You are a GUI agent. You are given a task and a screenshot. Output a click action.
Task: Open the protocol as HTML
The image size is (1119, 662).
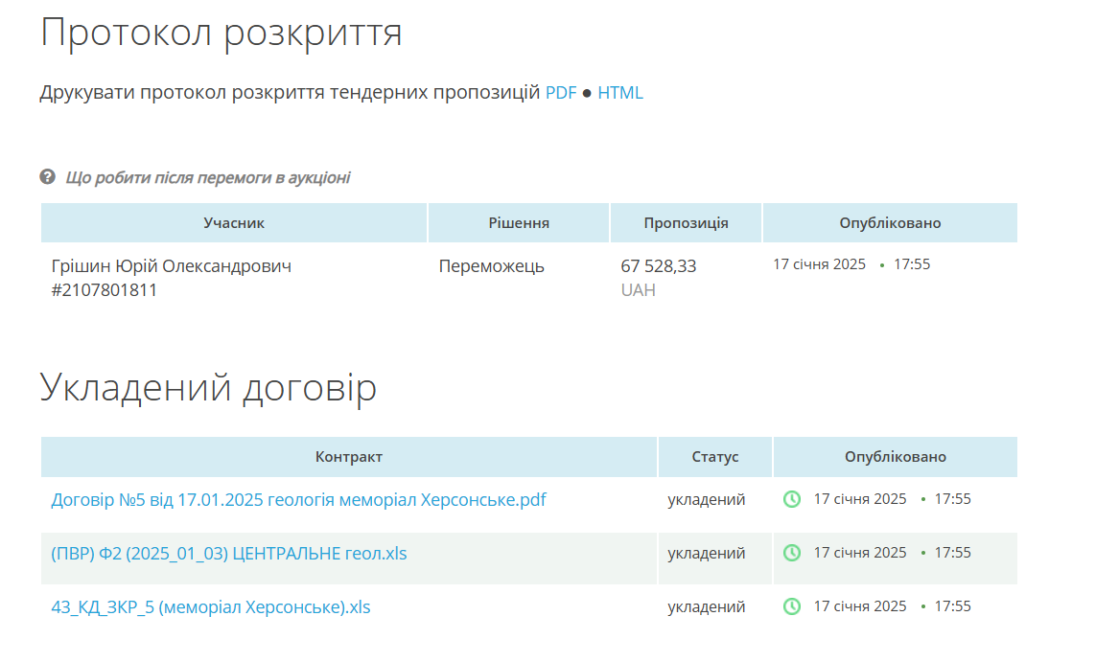(x=620, y=93)
